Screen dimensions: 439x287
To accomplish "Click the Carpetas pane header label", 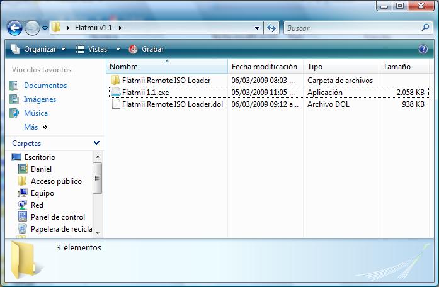I will 26,143.
